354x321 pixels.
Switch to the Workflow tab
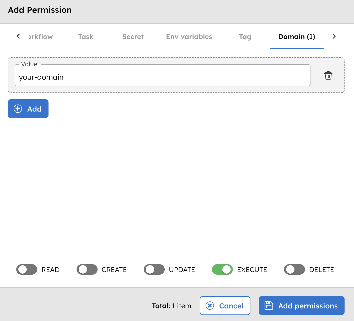pyautogui.click(x=41, y=37)
